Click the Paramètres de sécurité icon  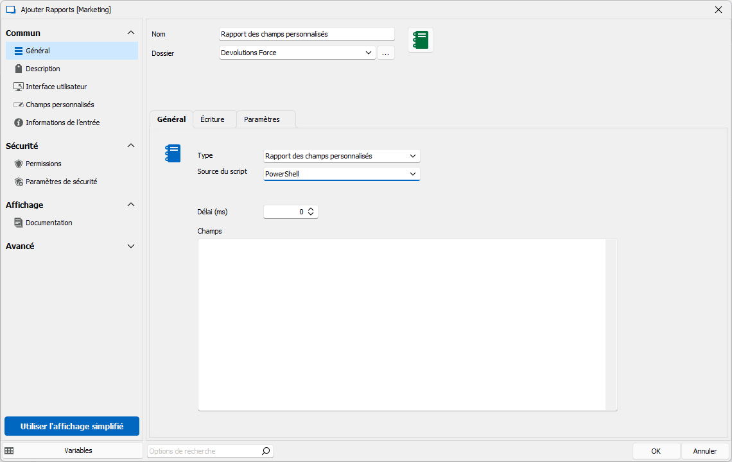(x=19, y=182)
